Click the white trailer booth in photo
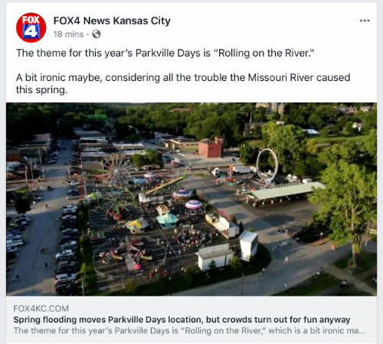Screen dimensions: 383x344 pos(216,255)
